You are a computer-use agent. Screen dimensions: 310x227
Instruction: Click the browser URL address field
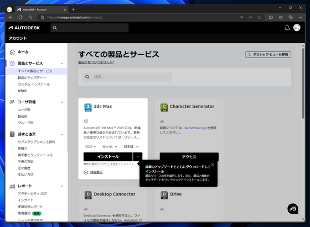(138, 17)
